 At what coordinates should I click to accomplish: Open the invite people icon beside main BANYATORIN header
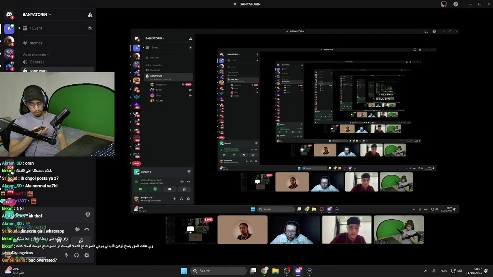point(90,15)
